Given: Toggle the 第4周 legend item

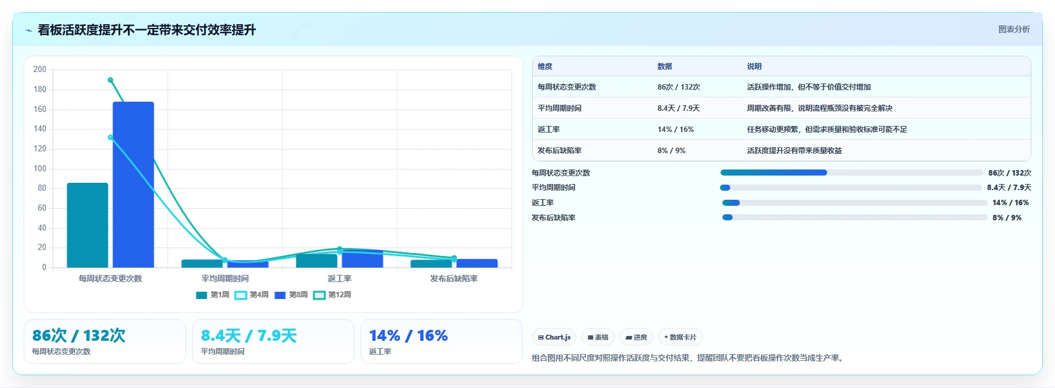Looking at the screenshot, I should pos(252,295).
